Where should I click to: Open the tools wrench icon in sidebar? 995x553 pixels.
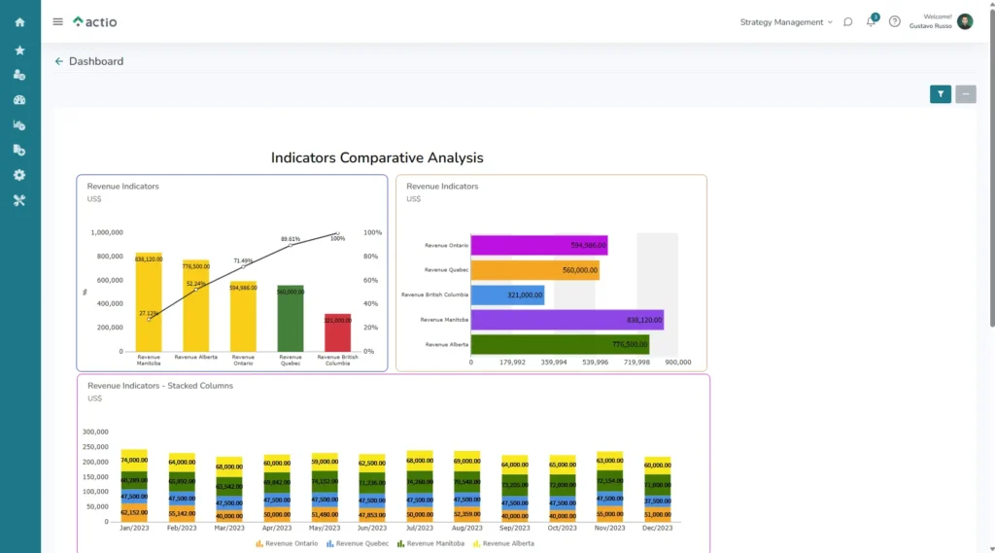pos(19,200)
